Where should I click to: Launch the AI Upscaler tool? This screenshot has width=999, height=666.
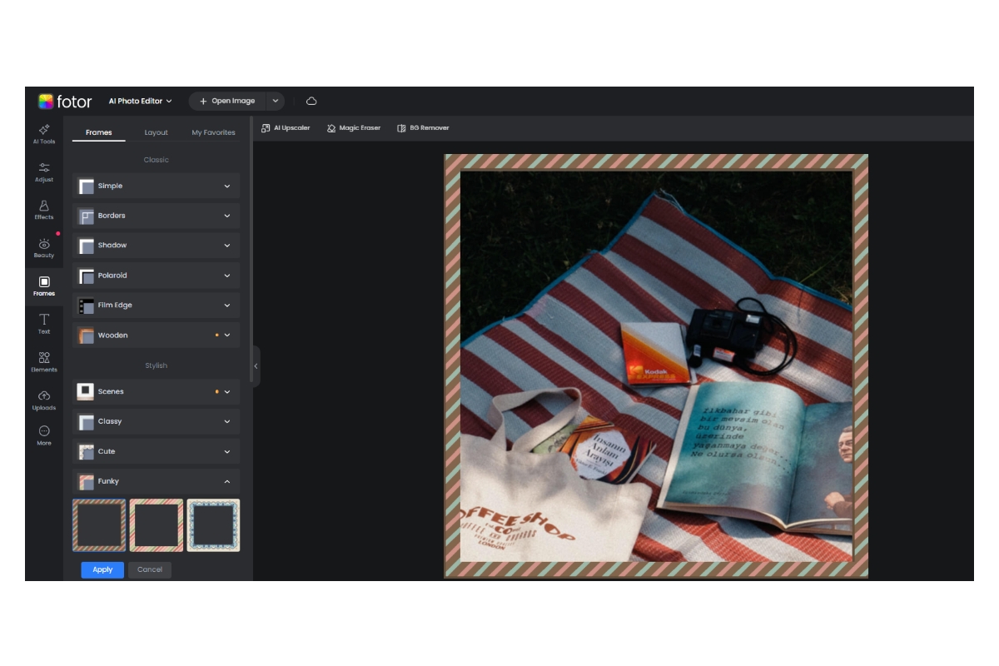pyautogui.click(x=286, y=127)
